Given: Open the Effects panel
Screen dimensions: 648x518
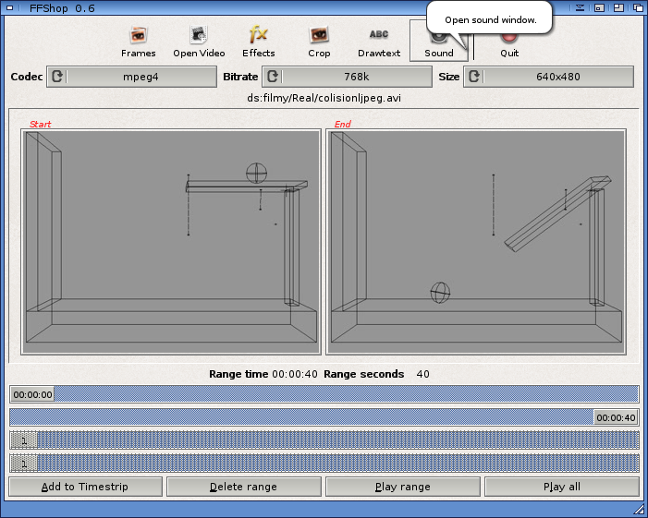Looking at the screenshot, I should click(x=259, y=41).
